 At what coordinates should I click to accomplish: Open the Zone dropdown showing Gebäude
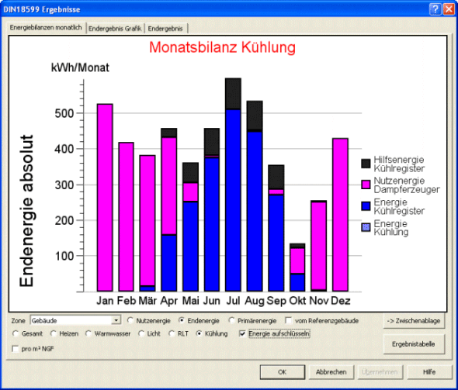pos(75,320)
